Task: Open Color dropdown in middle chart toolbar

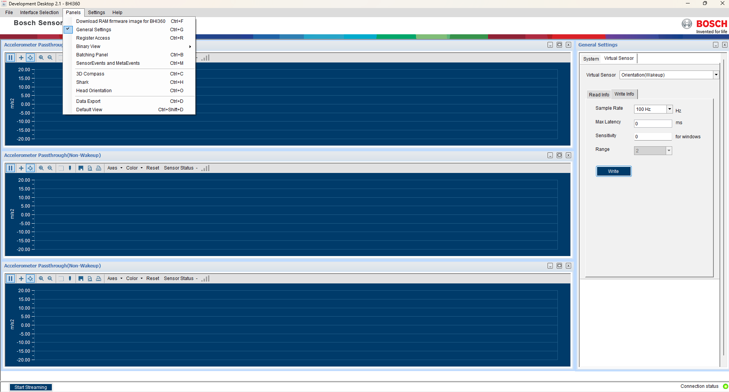Action: [134, 168]
